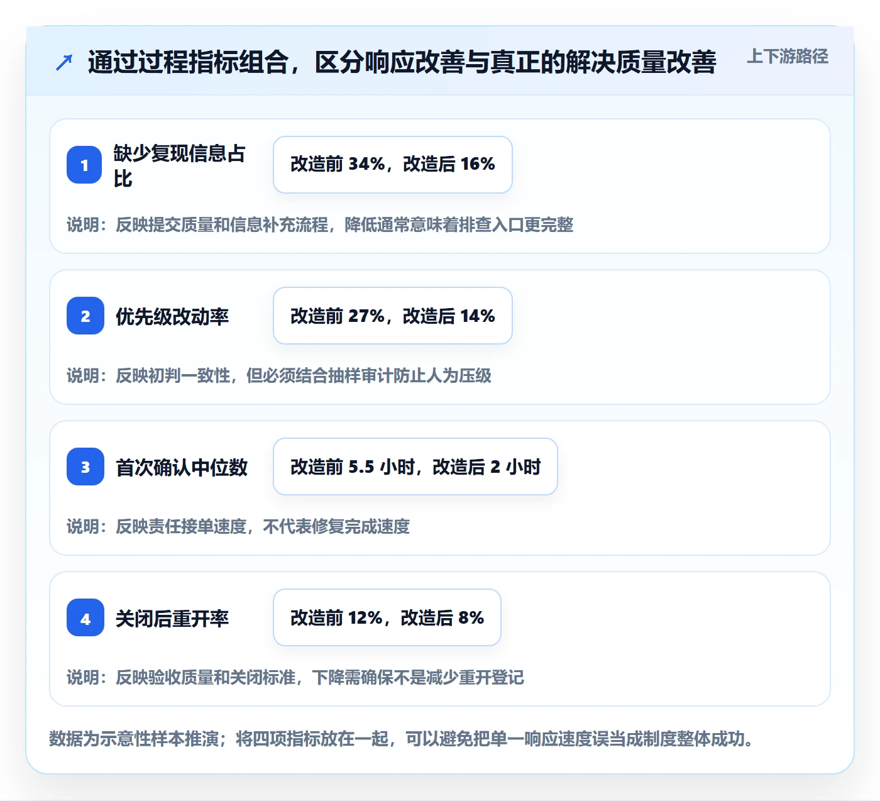
Task: Select the 缺少复现信息占比 metric title
Action: [x=180, y=165]
